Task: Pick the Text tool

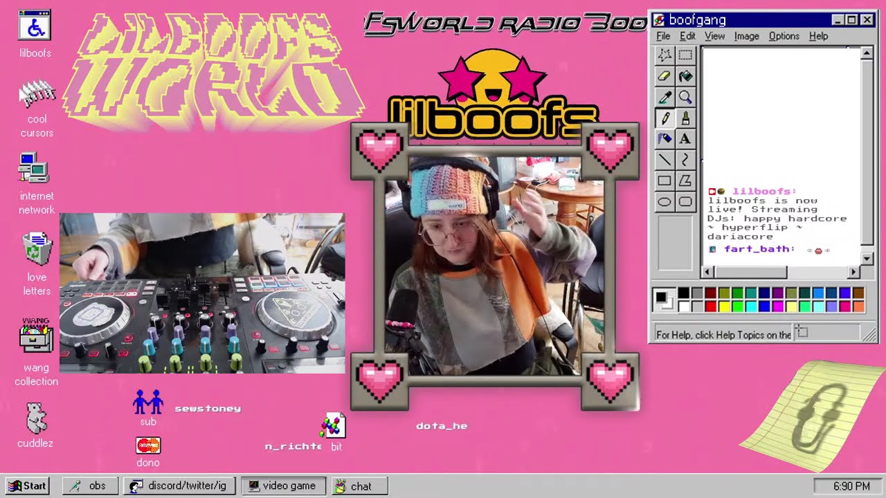Action: pyautogui.click(x=685, y=138)
